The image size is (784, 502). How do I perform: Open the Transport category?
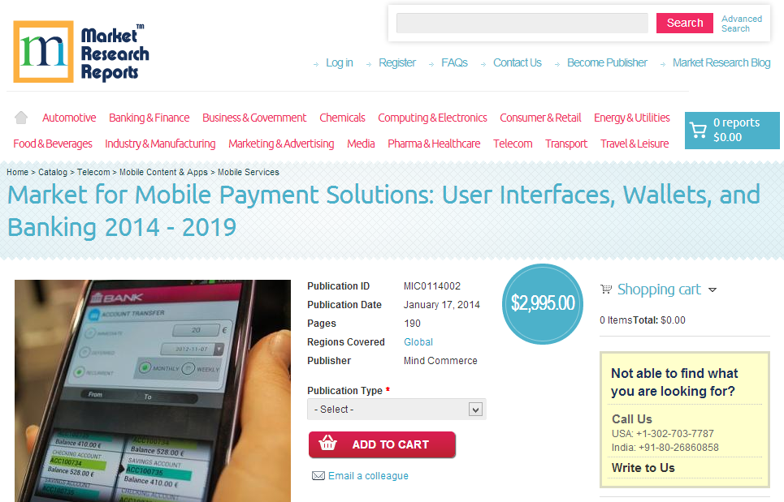point(566,144)
